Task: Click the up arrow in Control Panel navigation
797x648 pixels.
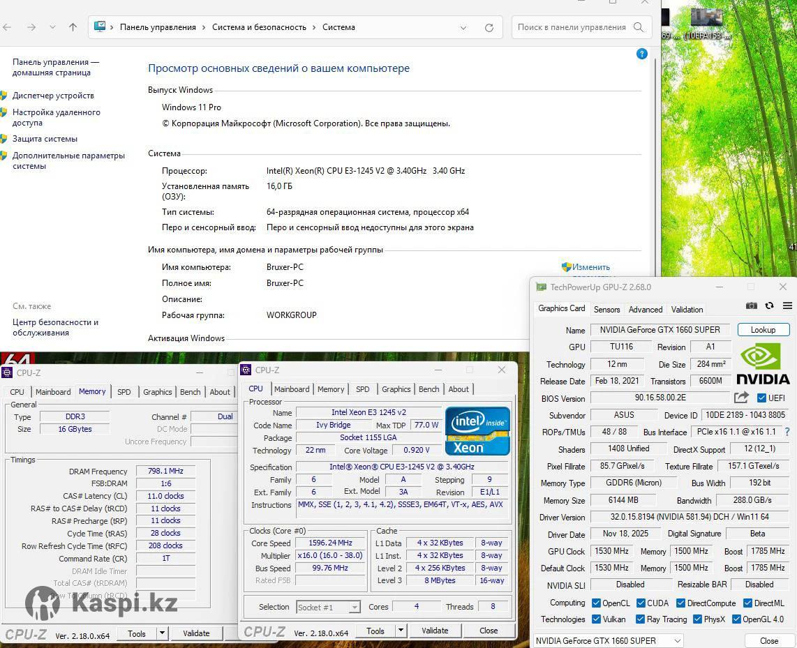Action: click(73, 27)
